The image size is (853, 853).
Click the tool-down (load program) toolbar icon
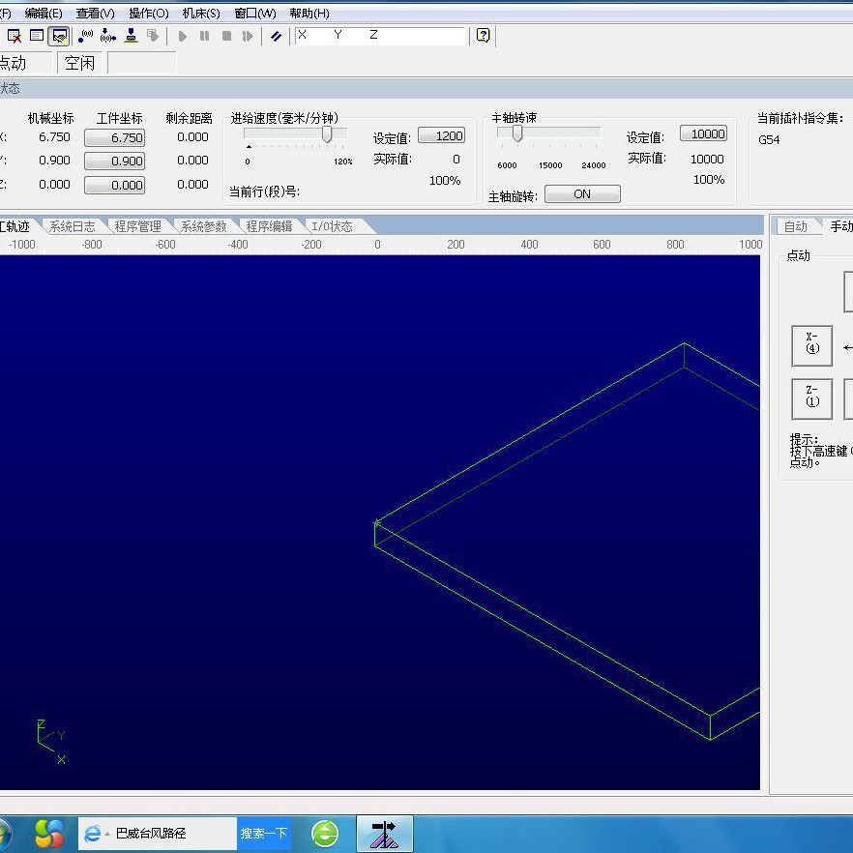click(x=131, y=36)
